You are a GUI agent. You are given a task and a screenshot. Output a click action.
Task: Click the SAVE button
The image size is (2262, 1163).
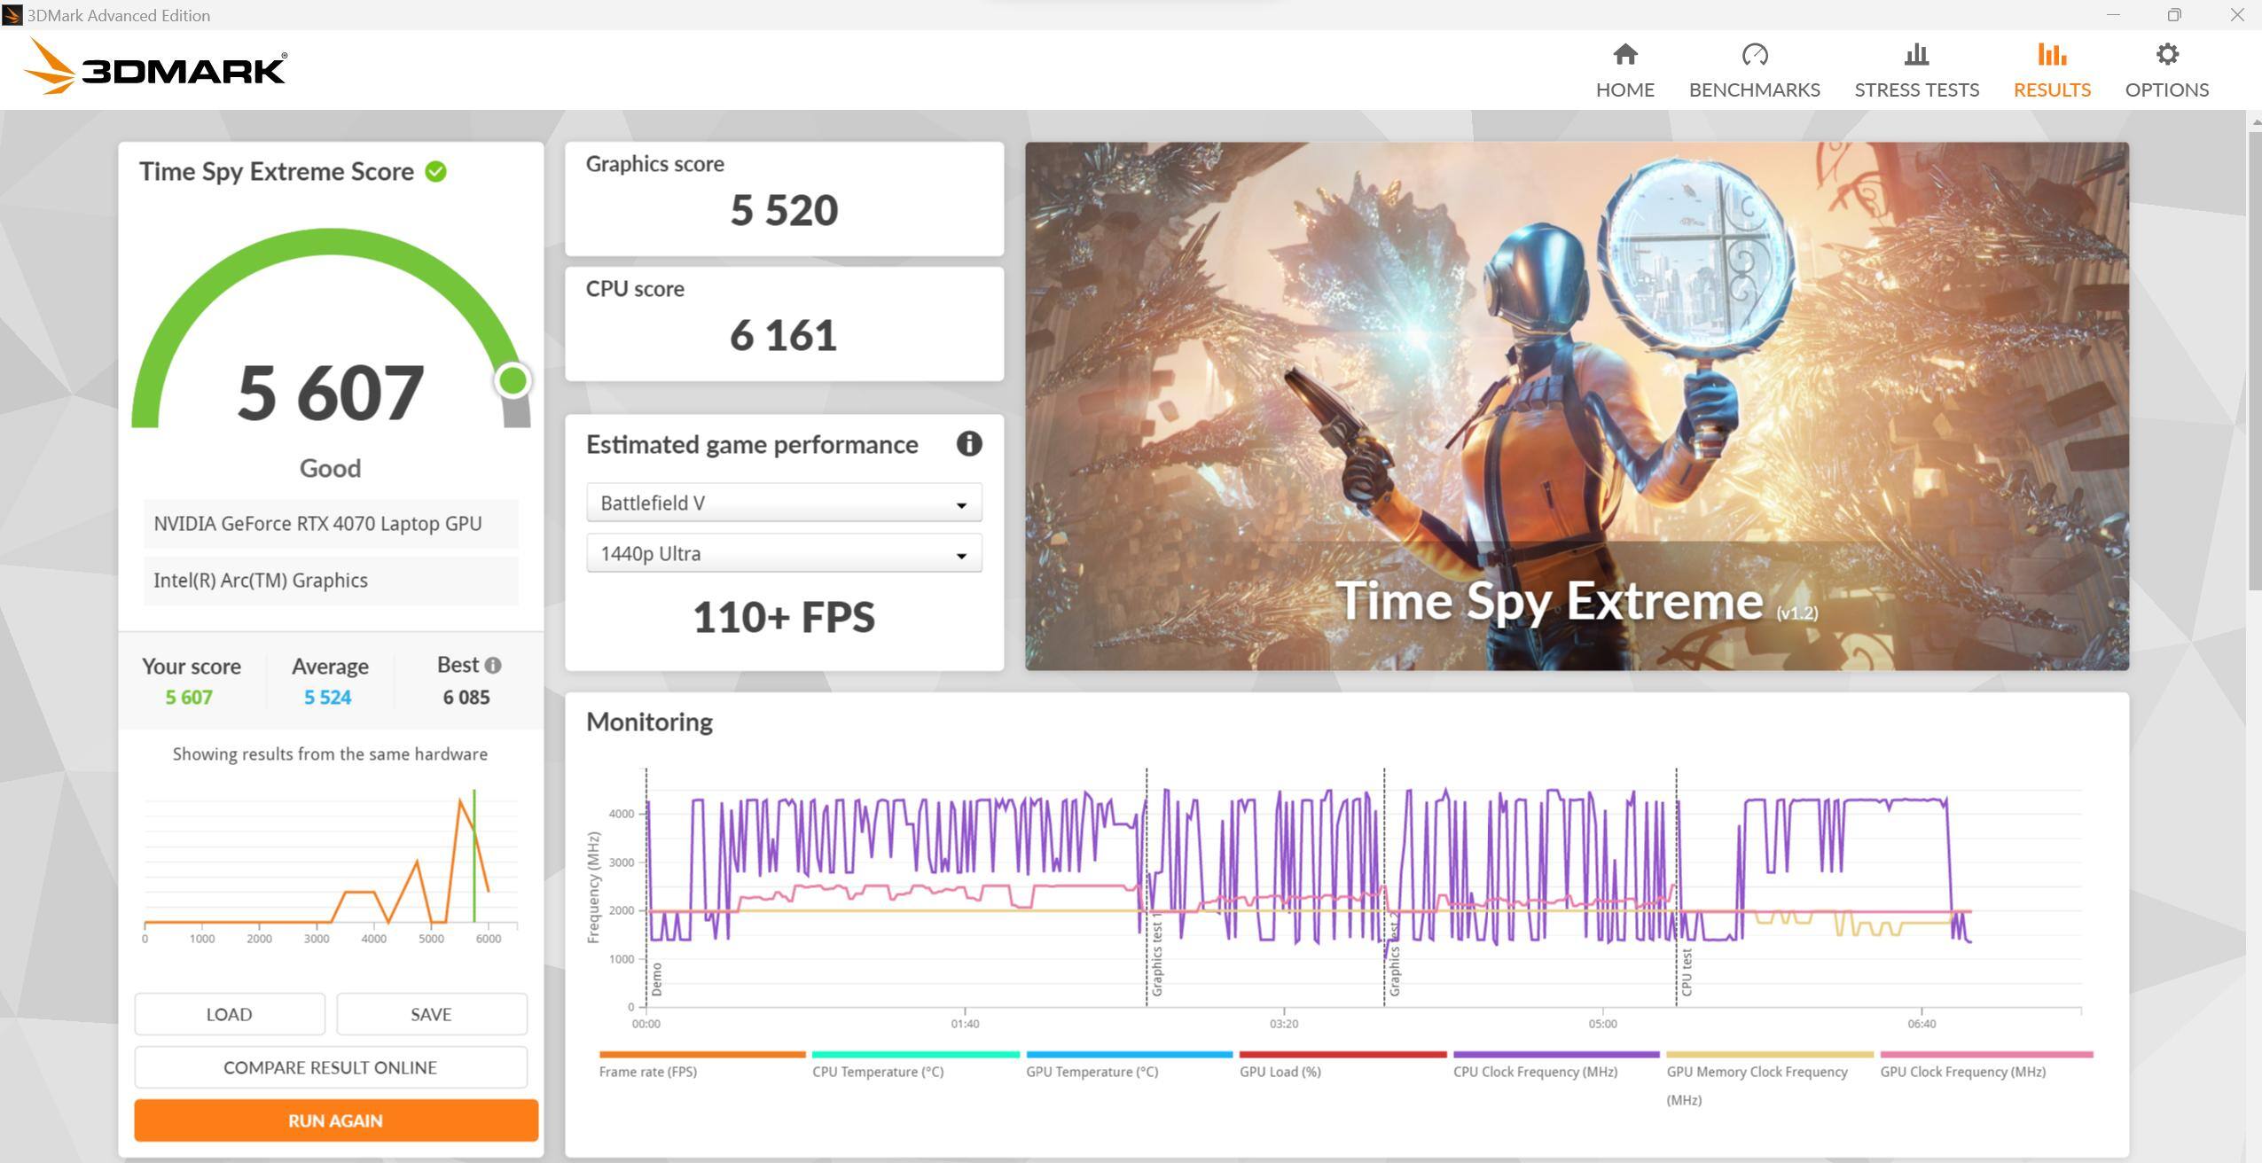[431, 1014]
